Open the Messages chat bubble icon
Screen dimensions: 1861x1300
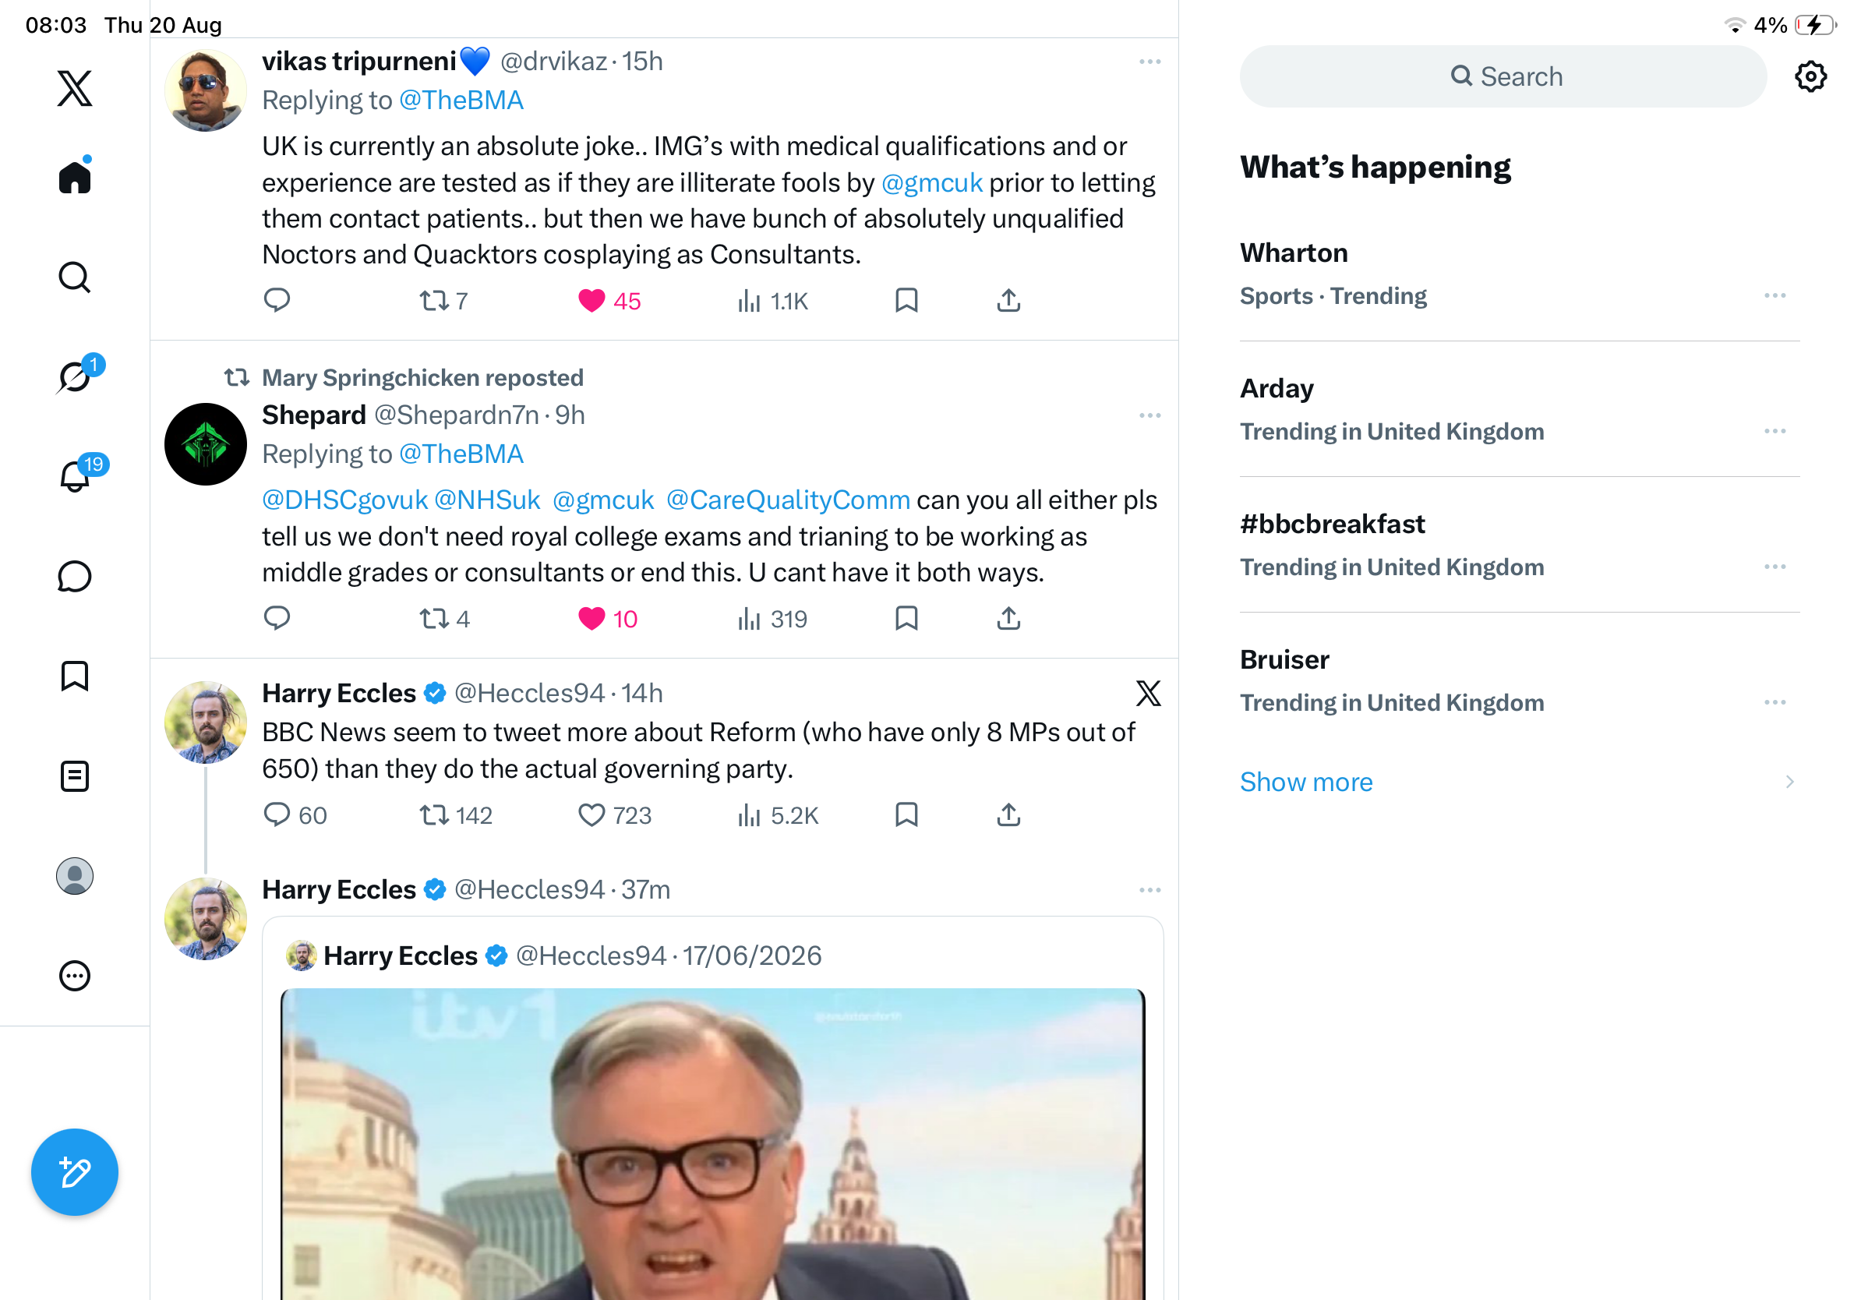pyautogui.click(x=75, y=576)
